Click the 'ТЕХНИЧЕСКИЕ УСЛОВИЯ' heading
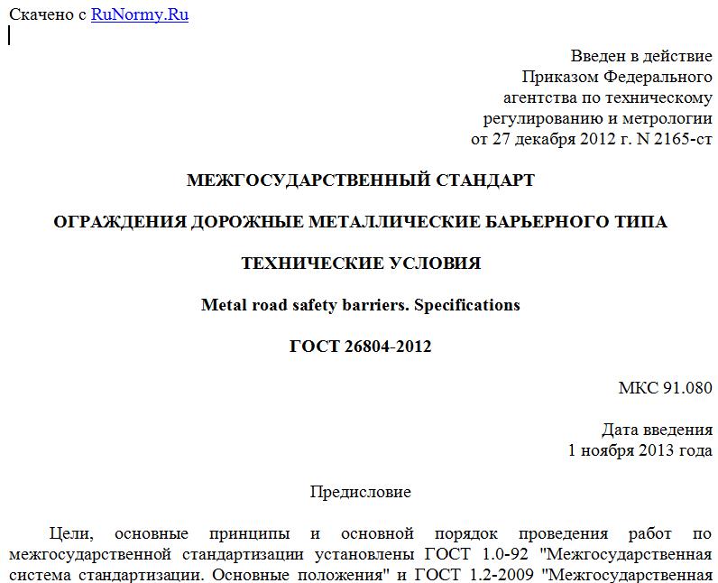Screen dimensions: 718x583 point(361,264)
